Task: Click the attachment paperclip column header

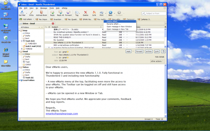Action: point(49,27)
